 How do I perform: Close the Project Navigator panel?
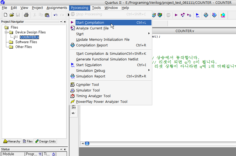tap(65, 22)
